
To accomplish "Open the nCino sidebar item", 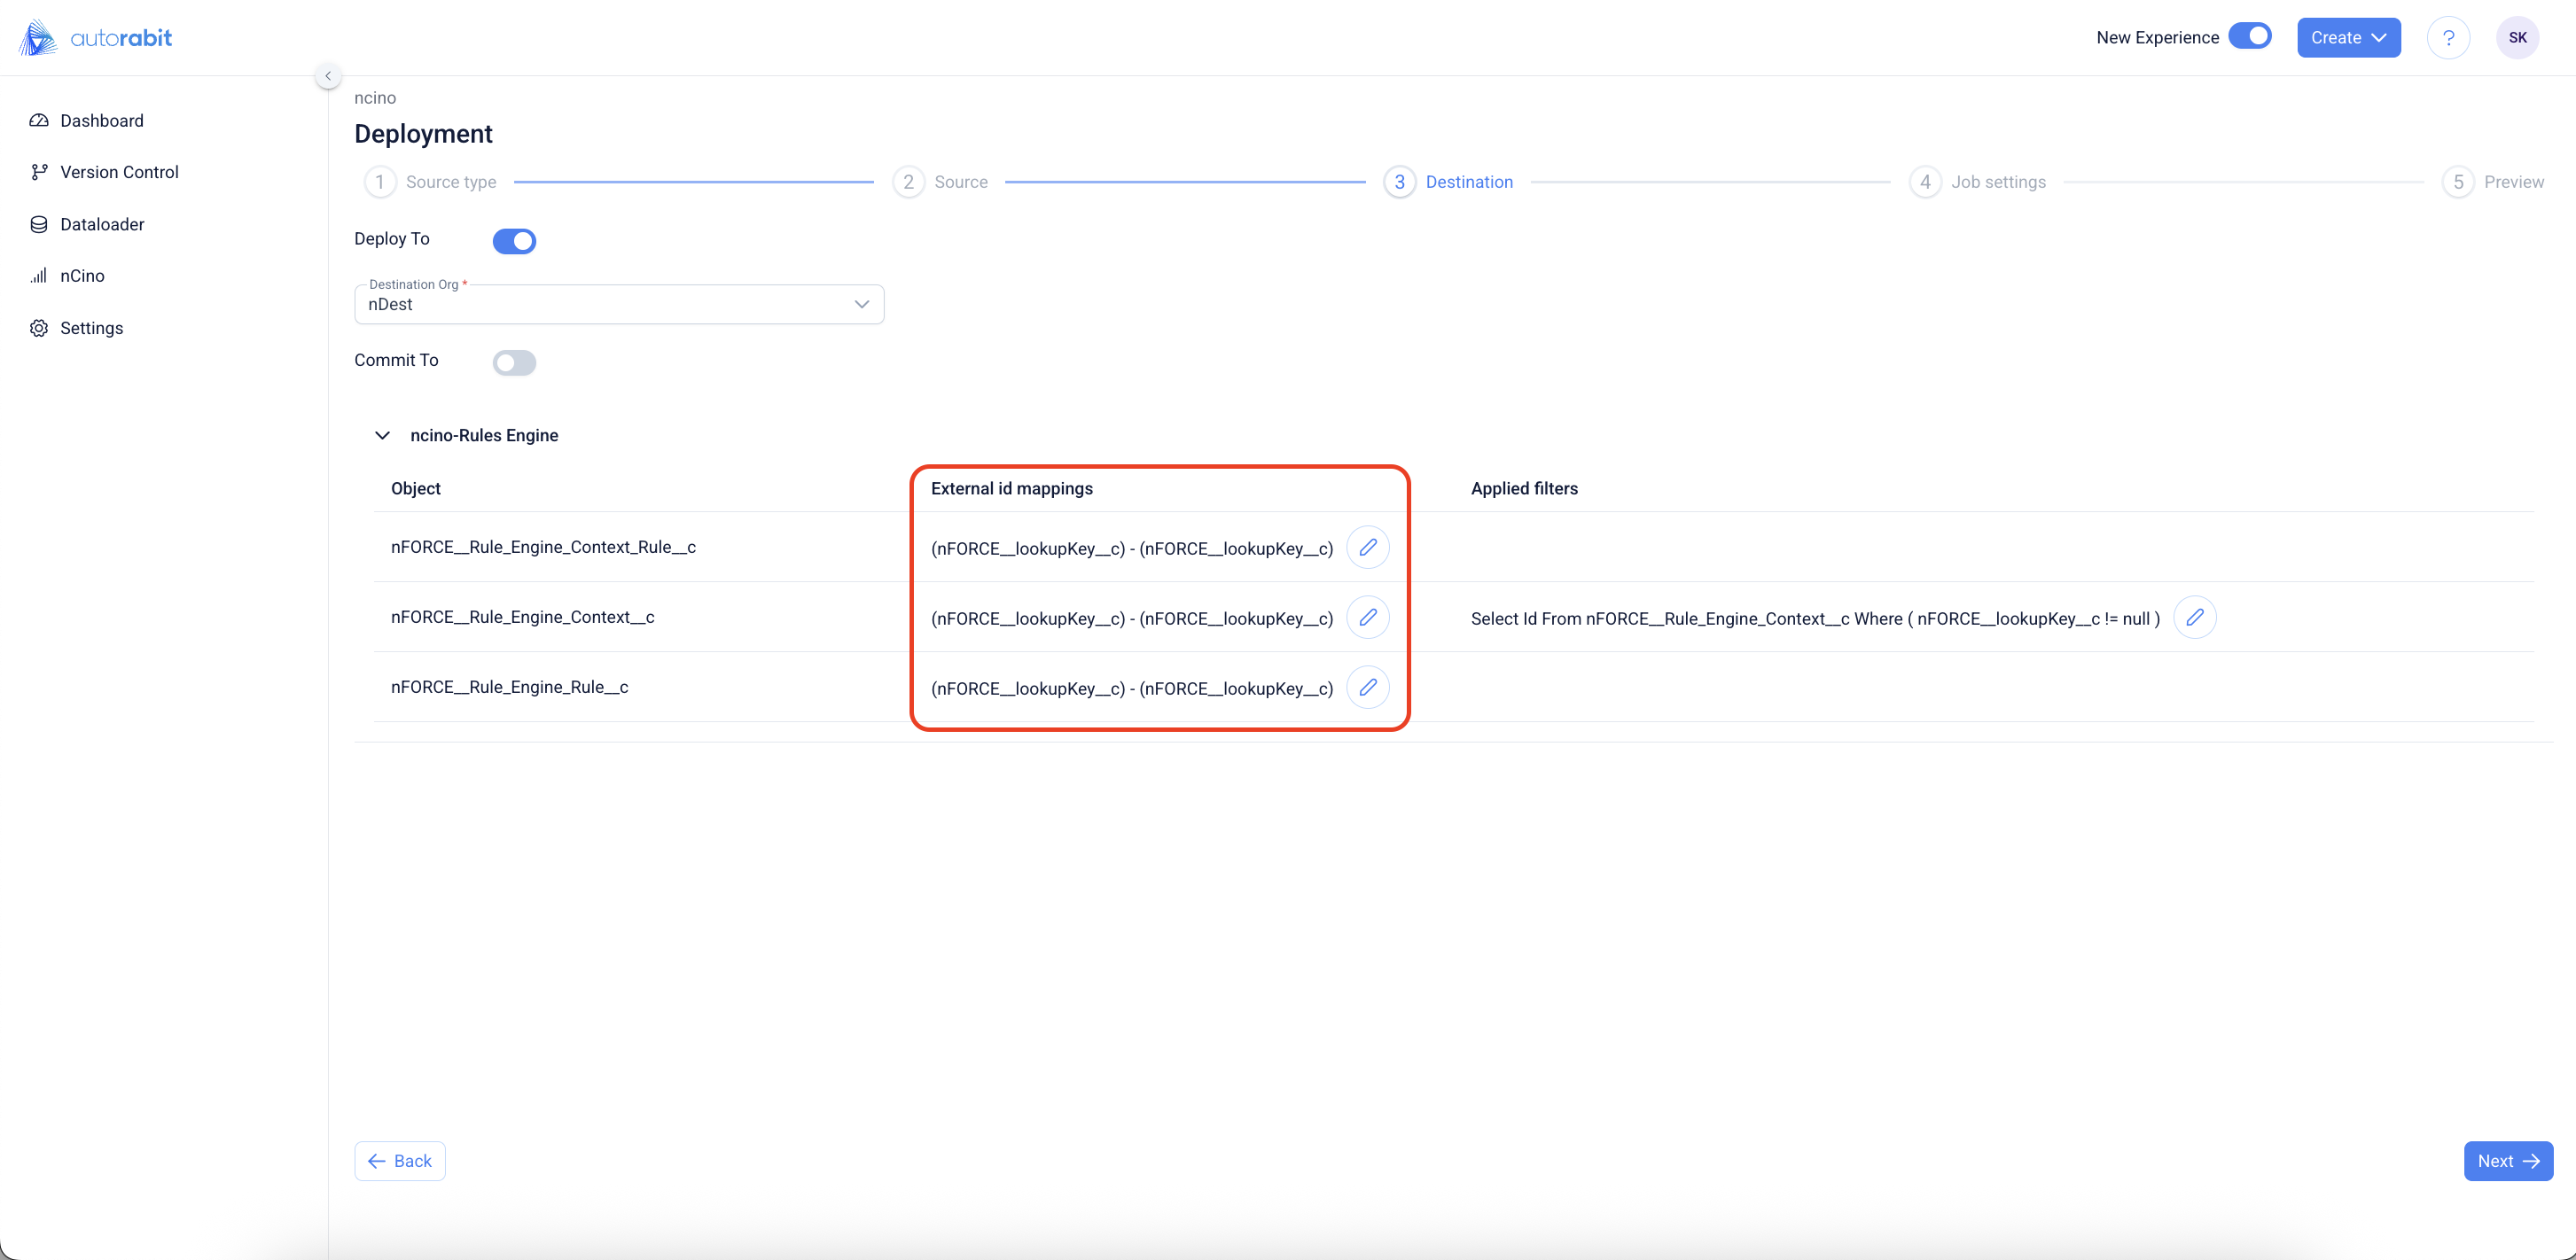I will pyautogui.click(x=82, y=276).
